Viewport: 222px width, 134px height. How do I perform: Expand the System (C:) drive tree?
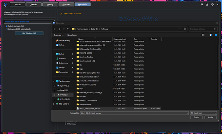55,85
